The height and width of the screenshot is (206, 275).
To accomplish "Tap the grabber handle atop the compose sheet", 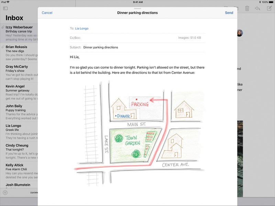I will (137, 8).
